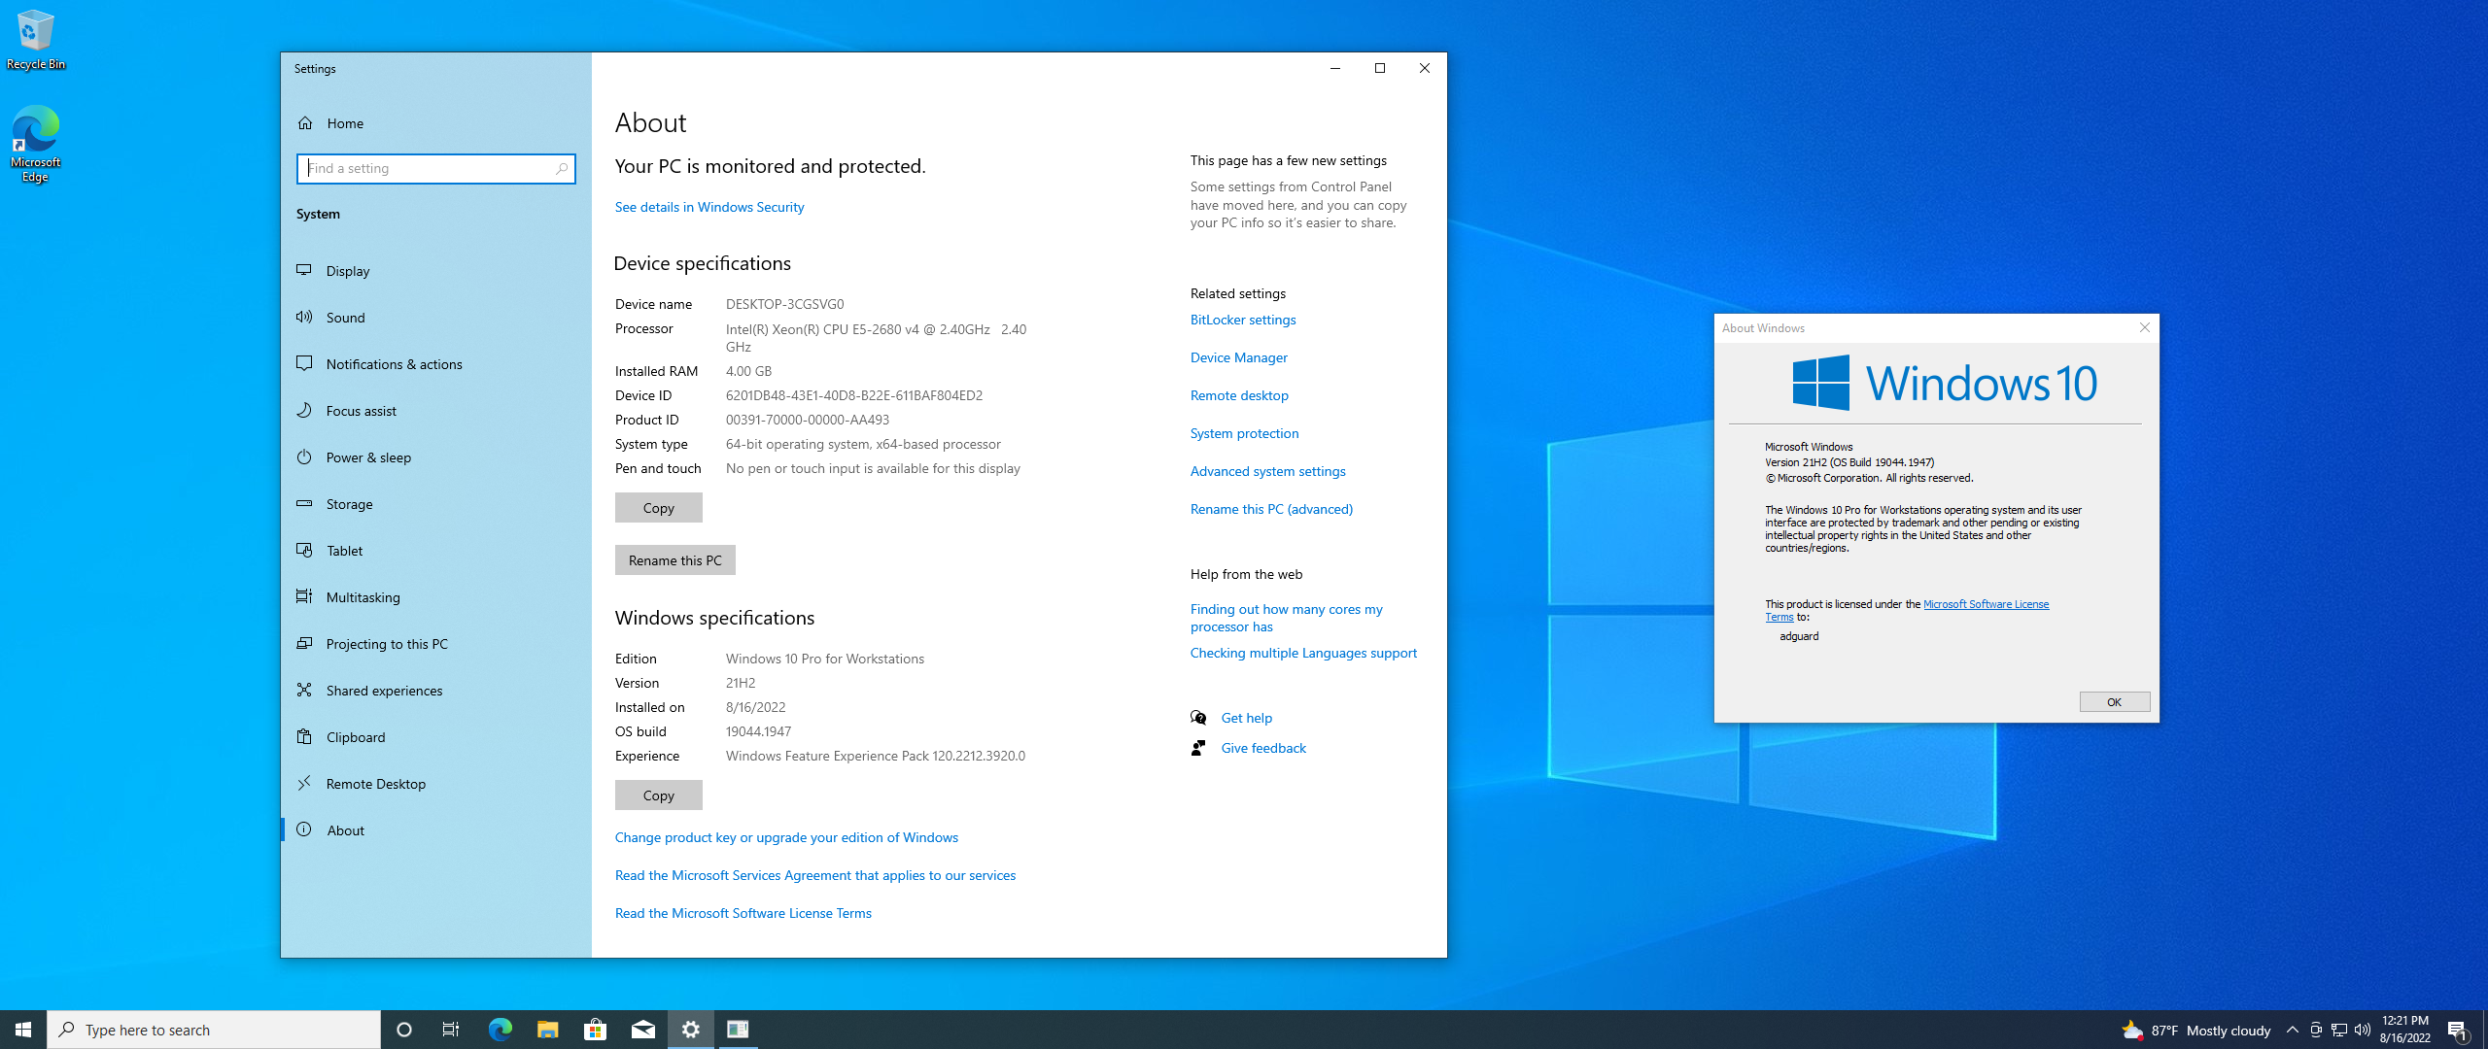Open Sound settings speaker icon
This screenshot has width=2488, height=1049.
304,317
